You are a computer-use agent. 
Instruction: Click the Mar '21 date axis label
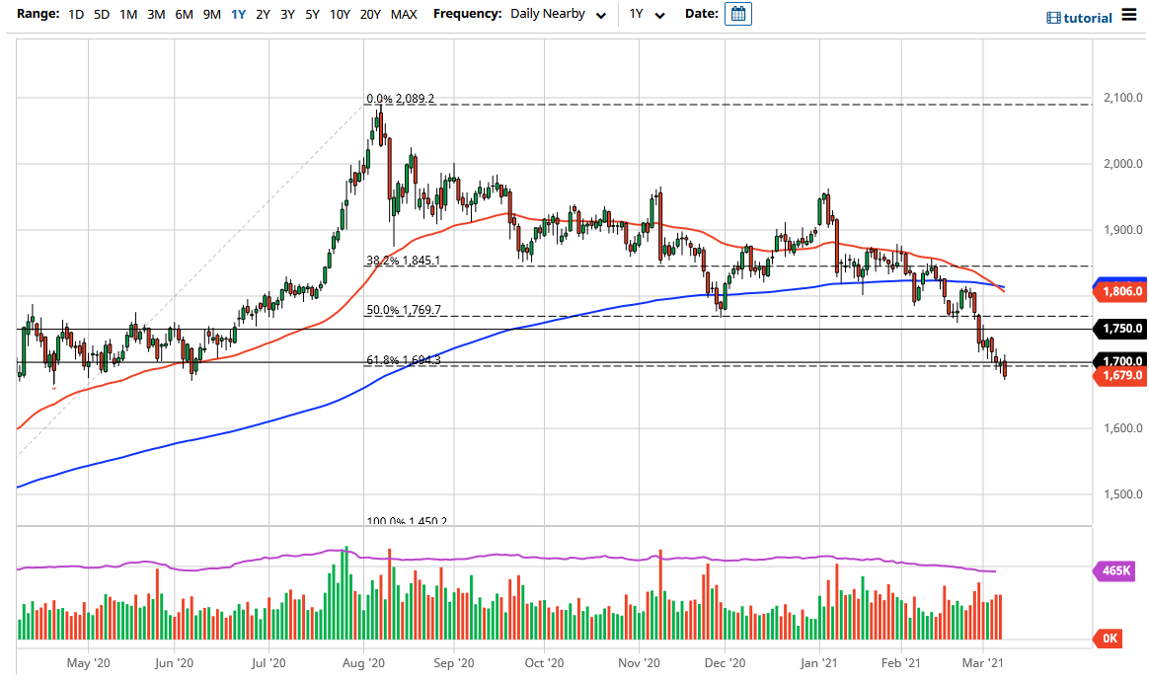[982, 662]
